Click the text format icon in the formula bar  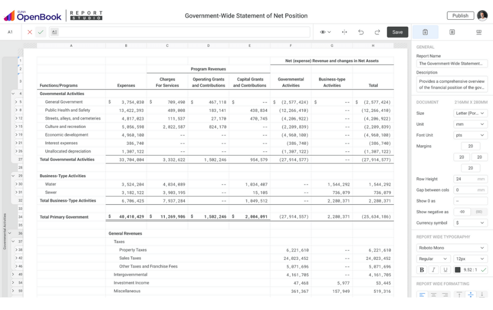coord(54,32)
